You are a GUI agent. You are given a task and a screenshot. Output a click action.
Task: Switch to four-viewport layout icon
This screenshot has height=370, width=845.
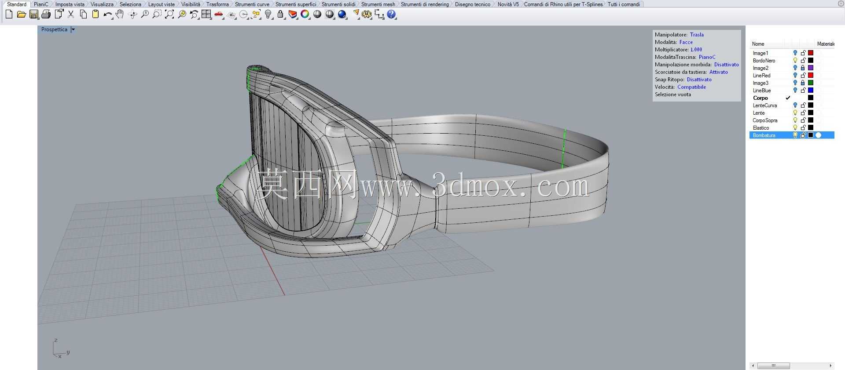pos(206,15)
